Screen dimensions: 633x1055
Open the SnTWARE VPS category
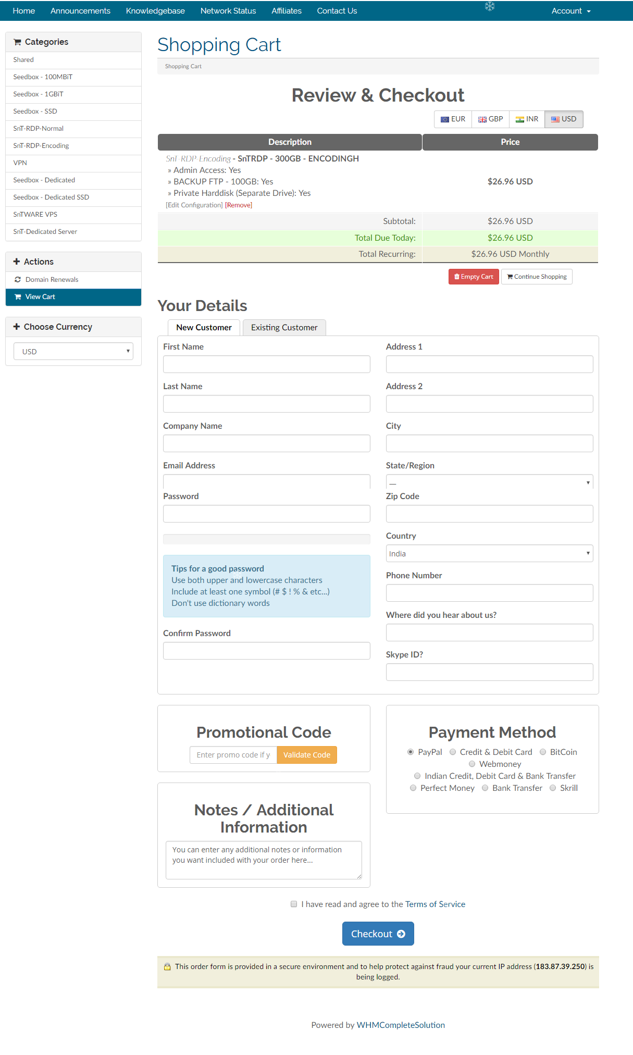click(x=73, y=215)
